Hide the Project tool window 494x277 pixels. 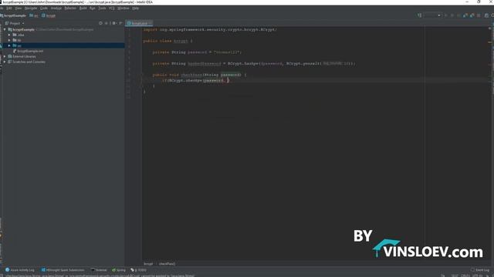[x=120, y=23]
